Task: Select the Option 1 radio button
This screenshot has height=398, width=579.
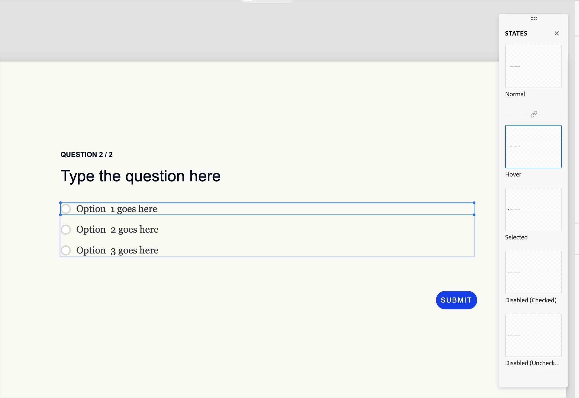Action: tap(66, 209)
